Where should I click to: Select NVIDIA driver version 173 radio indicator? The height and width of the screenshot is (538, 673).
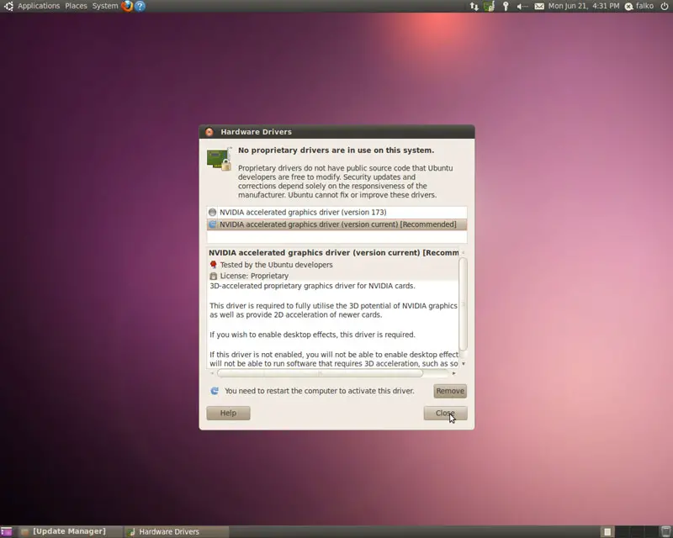point(213,212)
